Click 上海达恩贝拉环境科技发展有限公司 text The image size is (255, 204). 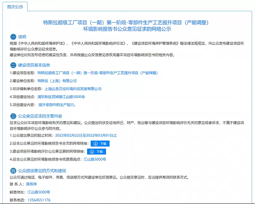73,89
